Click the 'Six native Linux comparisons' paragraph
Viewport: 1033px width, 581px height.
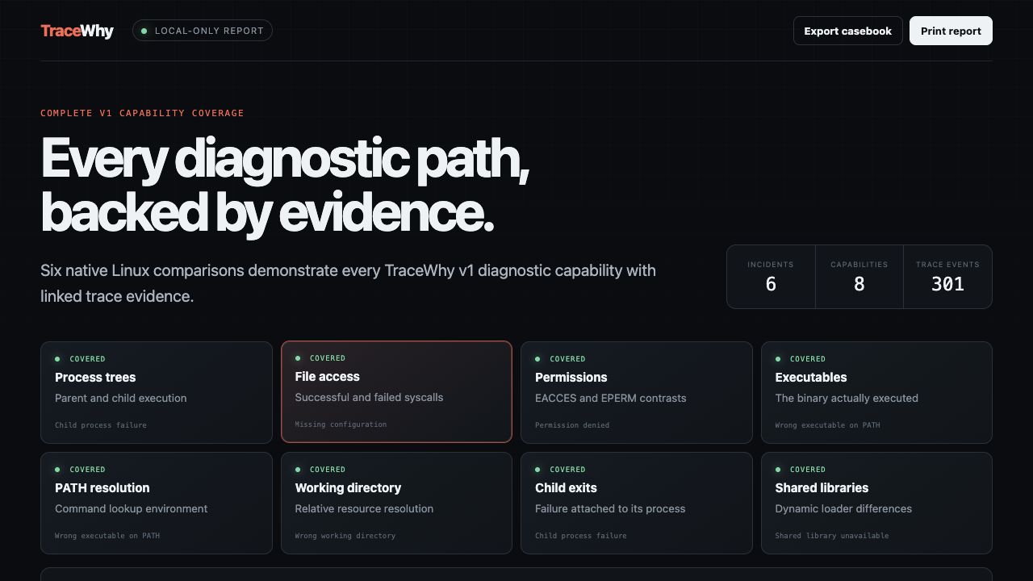[x=348, y=283]
